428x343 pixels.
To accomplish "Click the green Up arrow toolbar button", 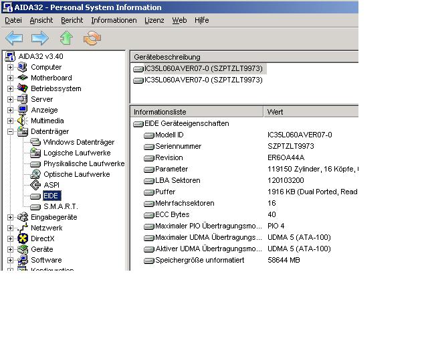I will (66, 38).
